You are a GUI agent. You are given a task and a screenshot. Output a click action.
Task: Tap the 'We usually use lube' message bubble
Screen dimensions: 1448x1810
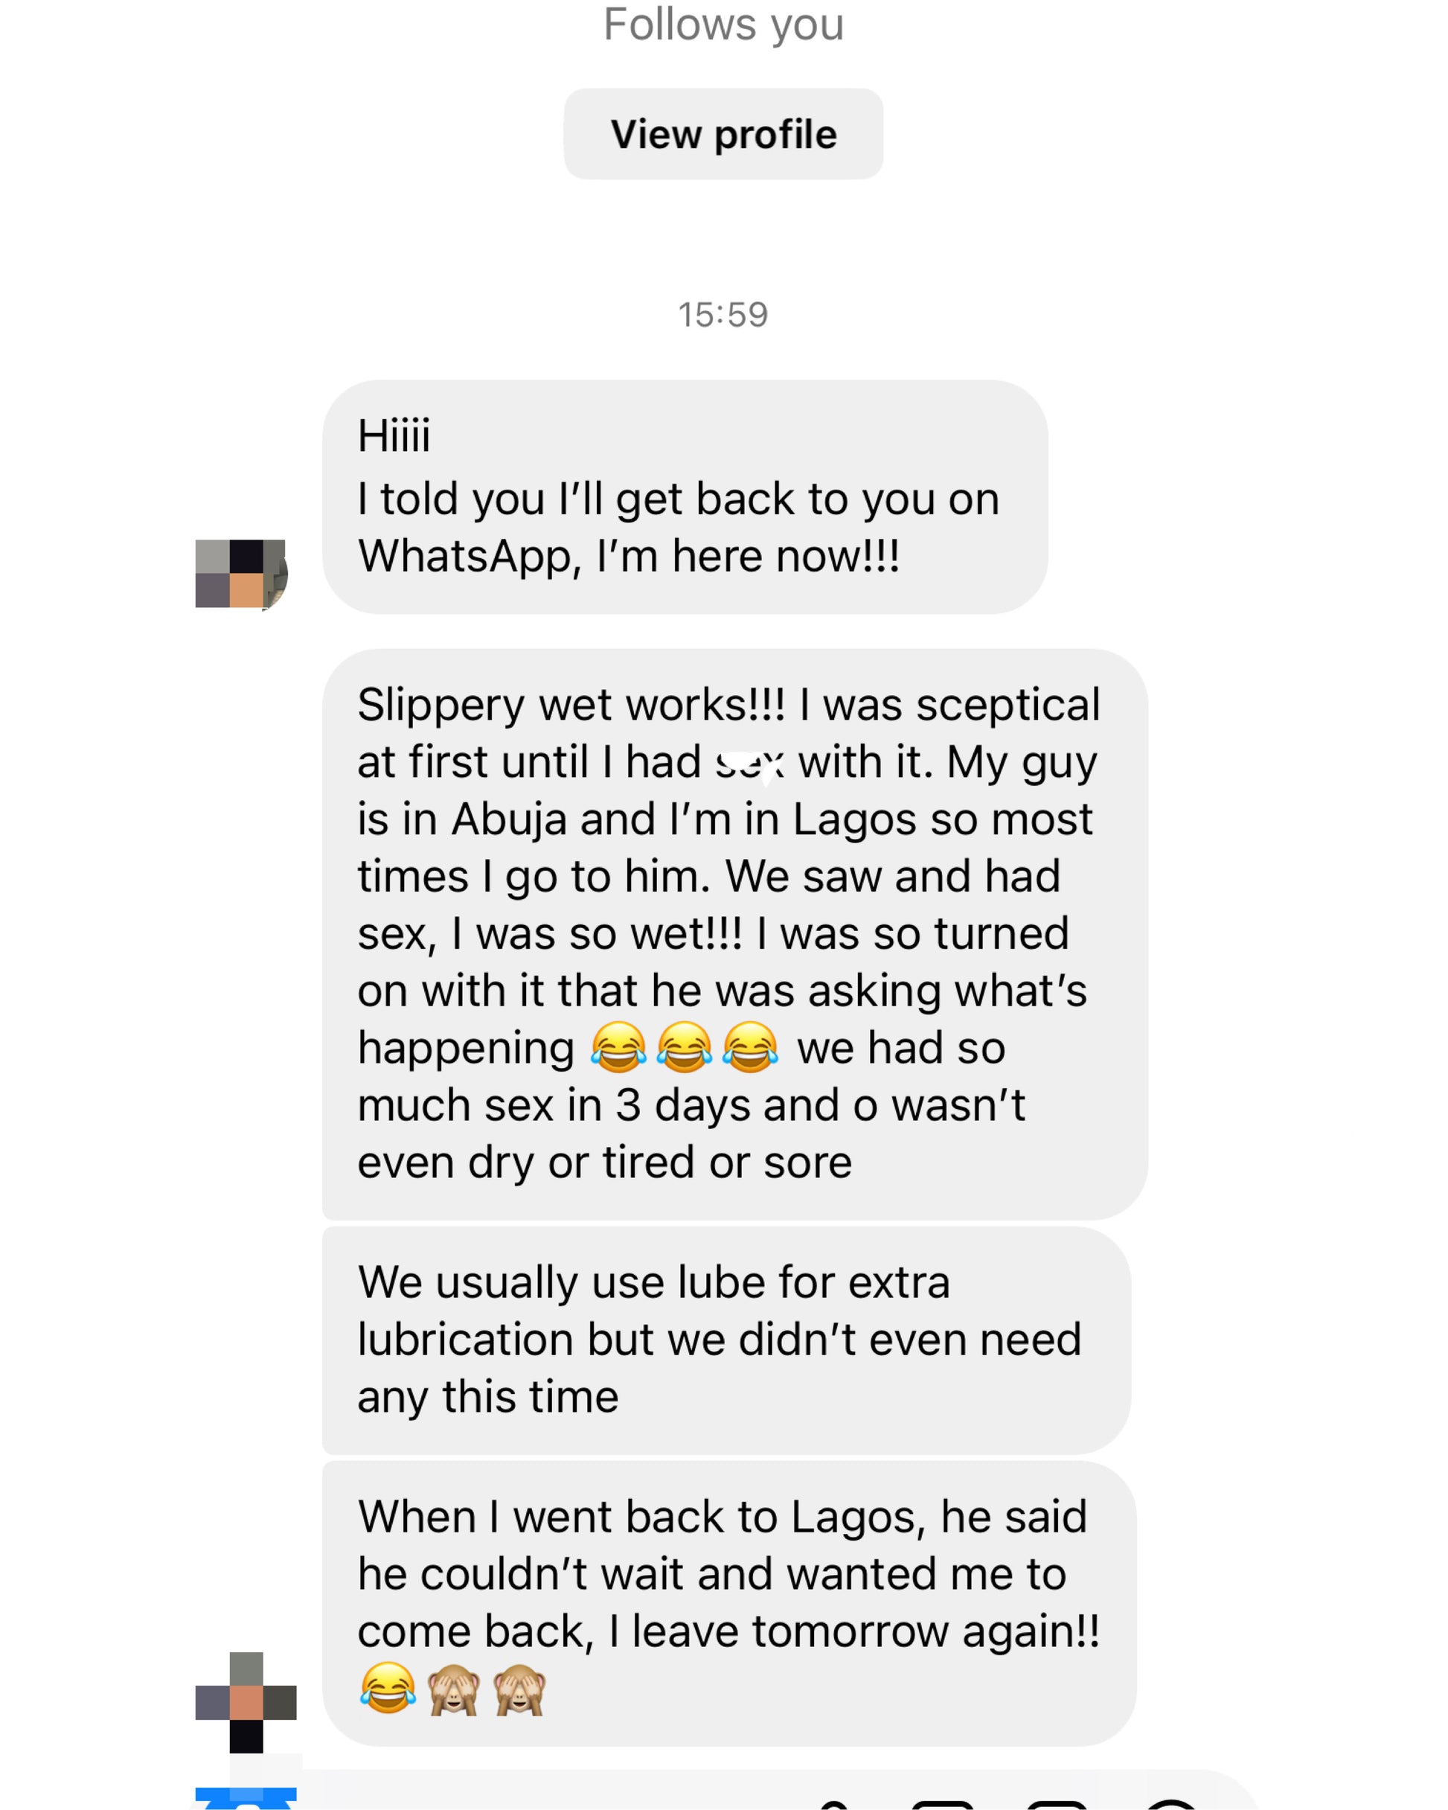click(726, 1339)
